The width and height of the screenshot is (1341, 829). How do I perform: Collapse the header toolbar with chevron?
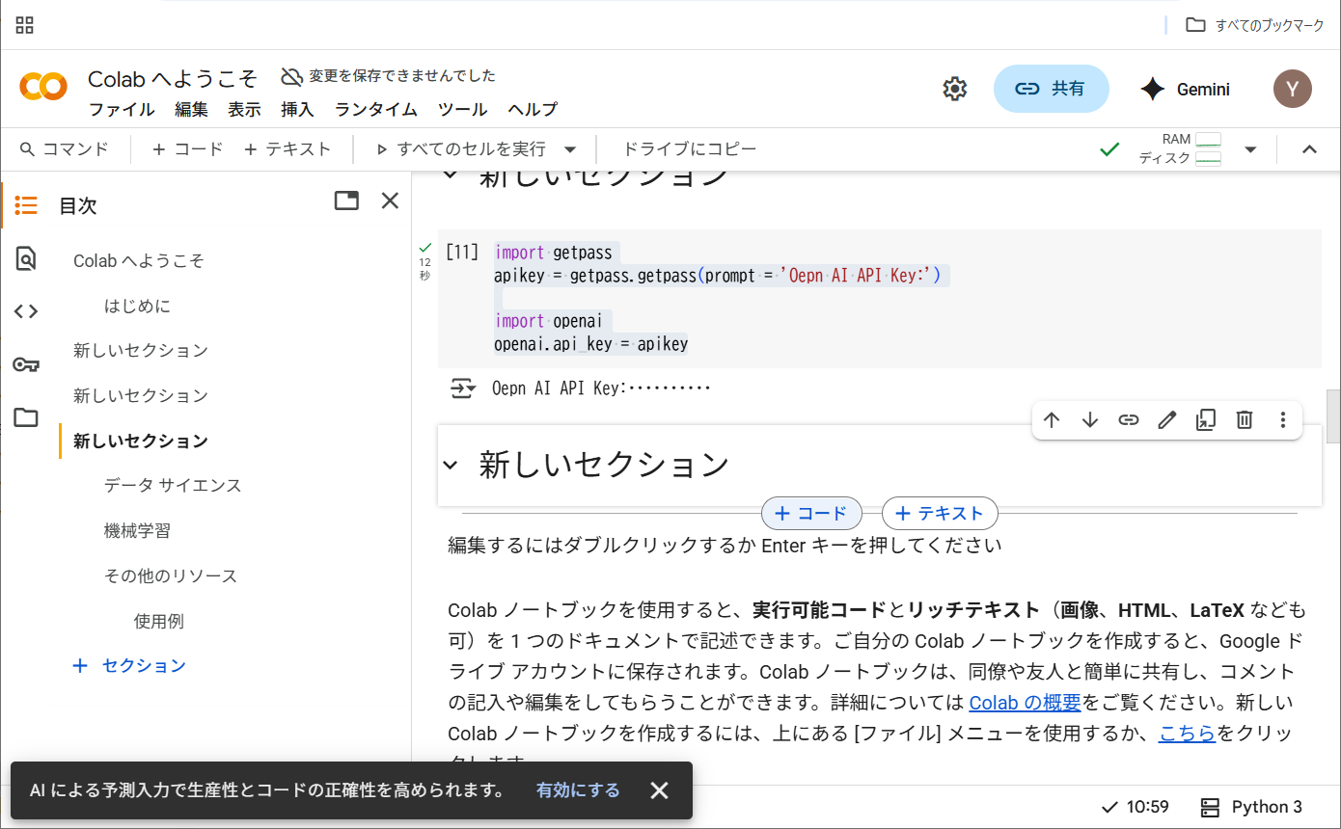click(x=1309, y=149)
